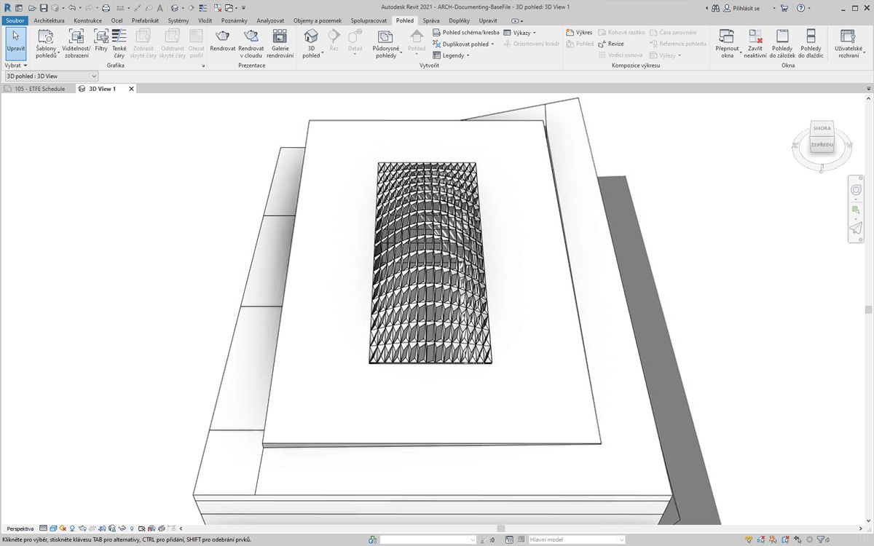
Task: Switch to the Konstrukce ribbon tab
Action: point(88,20)
